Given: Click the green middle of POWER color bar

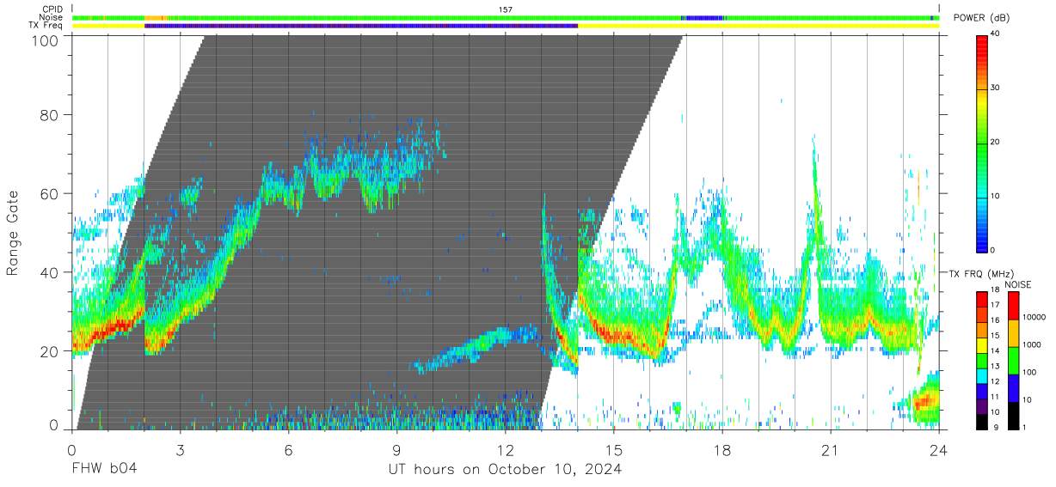Looking at the screenshot, I should (x=981, y=143).
